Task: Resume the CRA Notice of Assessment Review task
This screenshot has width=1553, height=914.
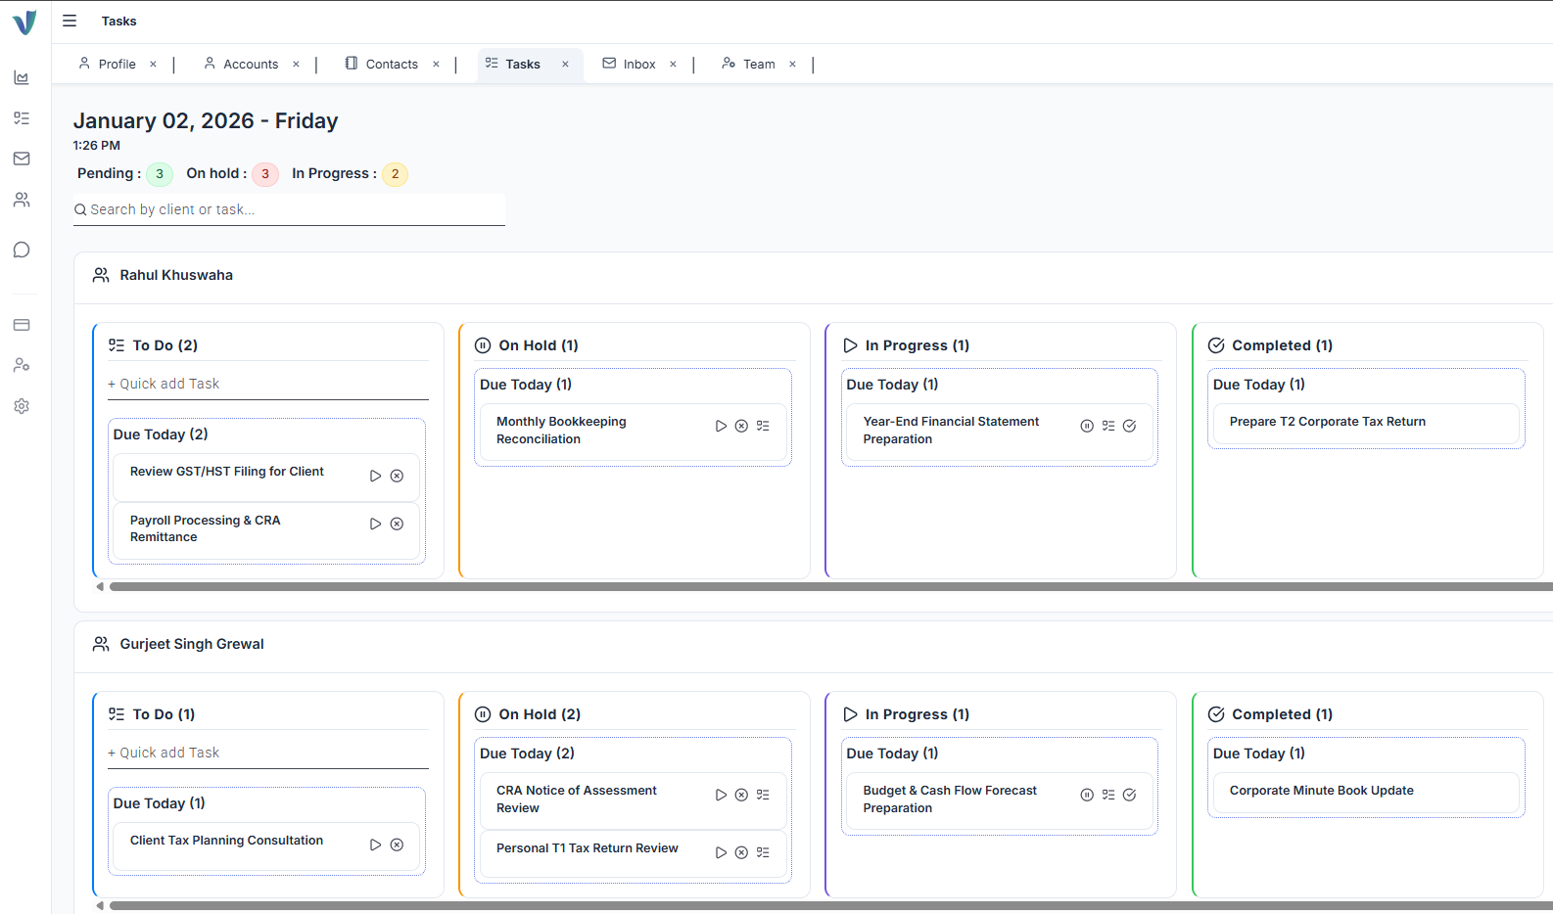Action: point(721,795)
